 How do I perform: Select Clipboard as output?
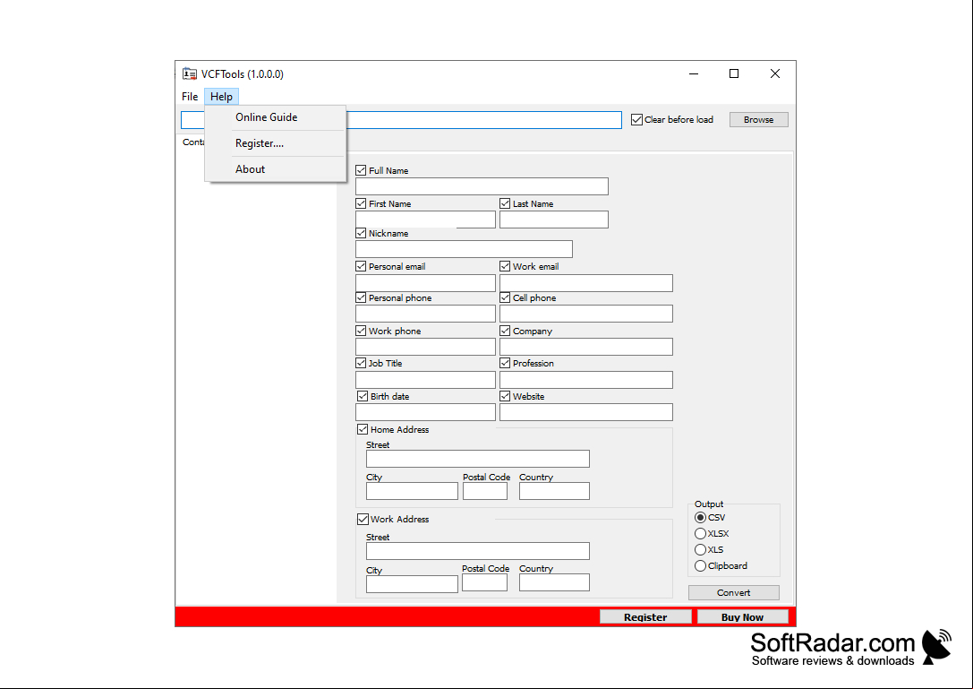click(x=701, y=566)
